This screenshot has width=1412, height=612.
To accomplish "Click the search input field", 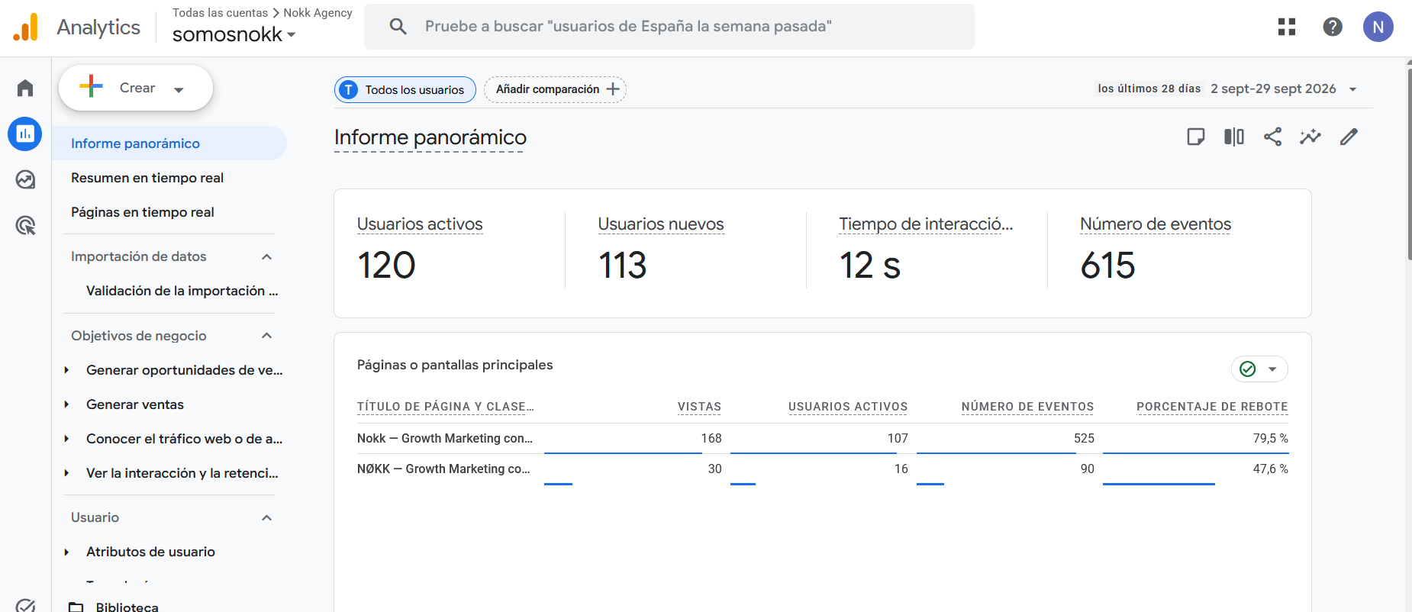I will coord(669,27).
